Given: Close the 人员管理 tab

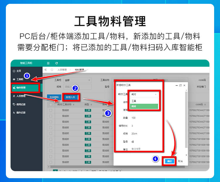Looking at the screenshot, I should [70, 70].
